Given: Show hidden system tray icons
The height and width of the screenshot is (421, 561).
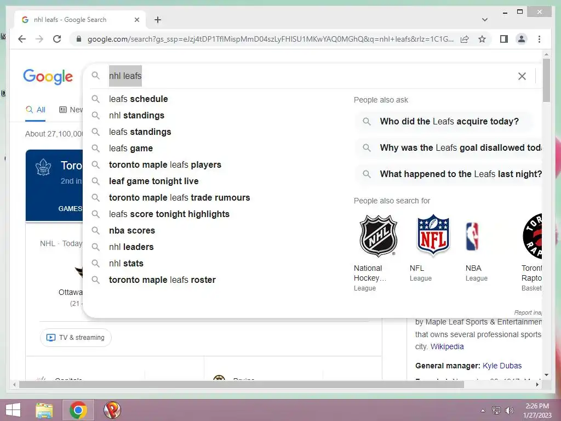Looking at the screenshot, I should coord(483,411).
